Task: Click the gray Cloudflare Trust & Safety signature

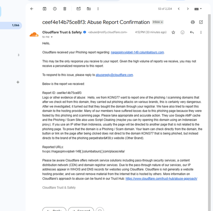Action: 59,188
